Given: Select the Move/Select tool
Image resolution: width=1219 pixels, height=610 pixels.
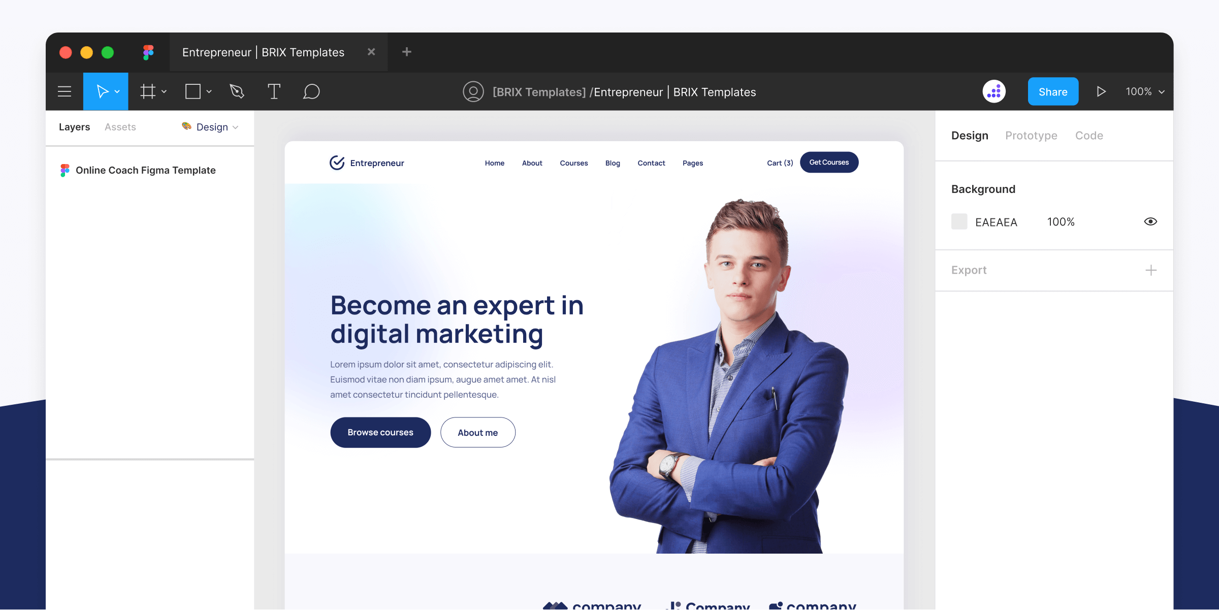Looking at the screenshot, I should [x=104, y=91].
